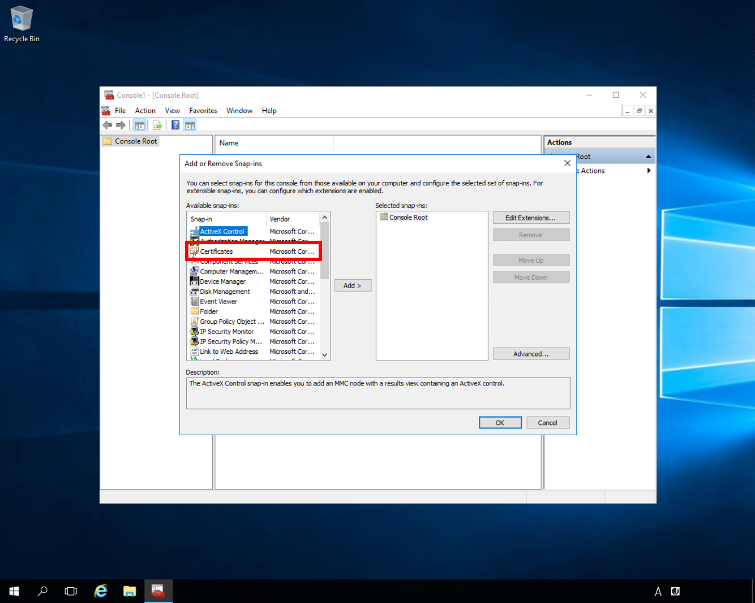Select the IP Security Policy snap-in icon
Viewport: 755px width, 603px height.
click(x=195, y=341)
